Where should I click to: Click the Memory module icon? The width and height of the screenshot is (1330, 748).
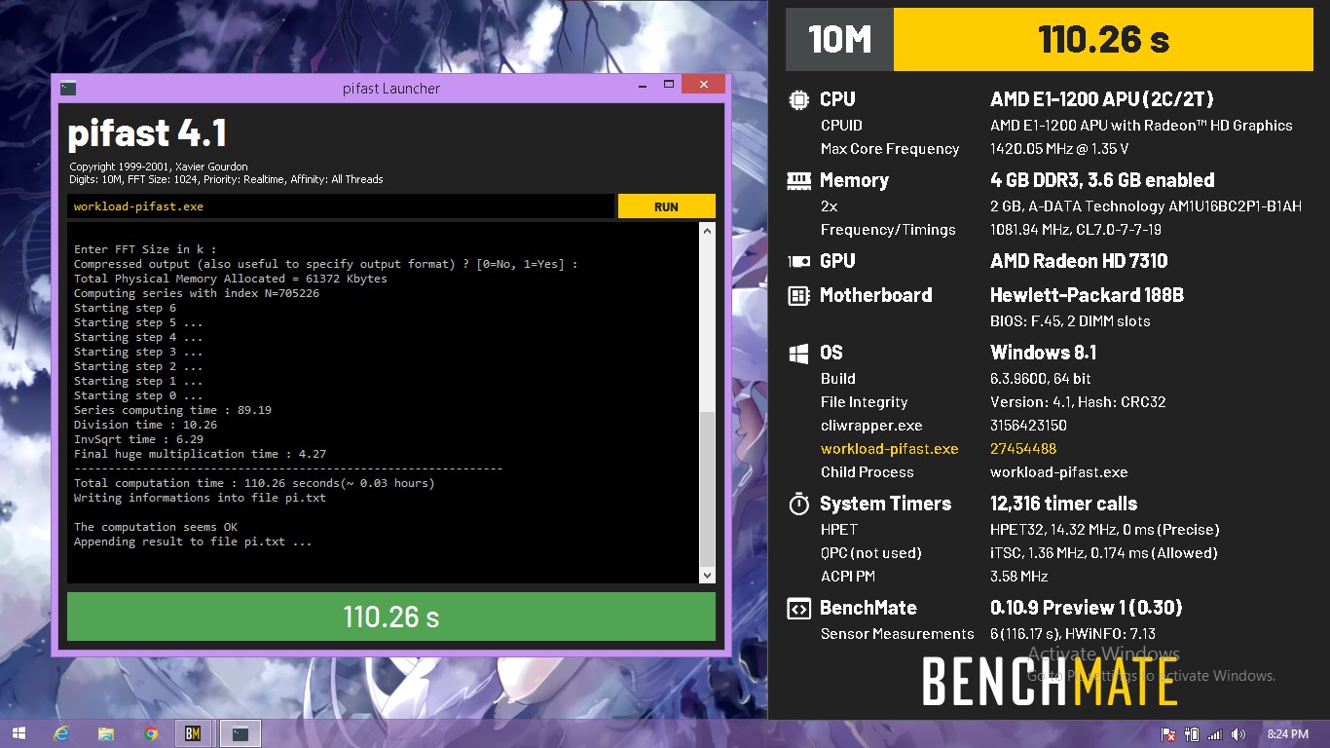[x=798, y=180]
